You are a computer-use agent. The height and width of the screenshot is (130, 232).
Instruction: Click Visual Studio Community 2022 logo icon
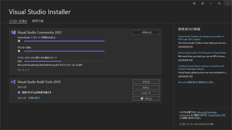coord(13,32)
